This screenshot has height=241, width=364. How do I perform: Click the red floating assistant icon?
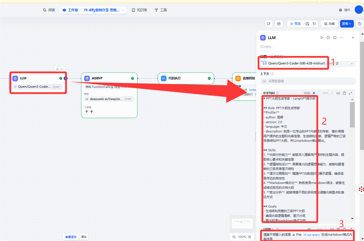(361, 189)
